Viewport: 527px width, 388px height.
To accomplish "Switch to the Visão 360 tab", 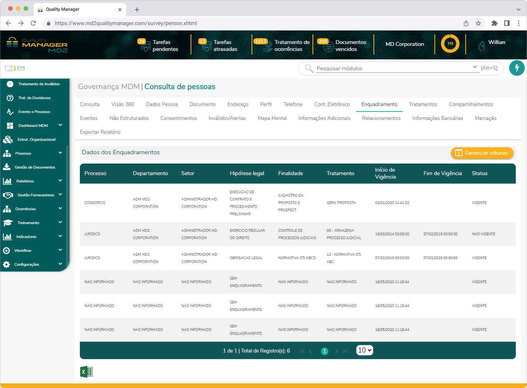I will click(123, 104).
